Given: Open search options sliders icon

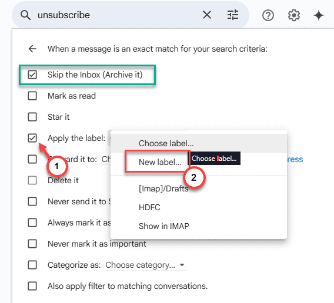Looking at the screenshot, I should (x=233, y=15).
